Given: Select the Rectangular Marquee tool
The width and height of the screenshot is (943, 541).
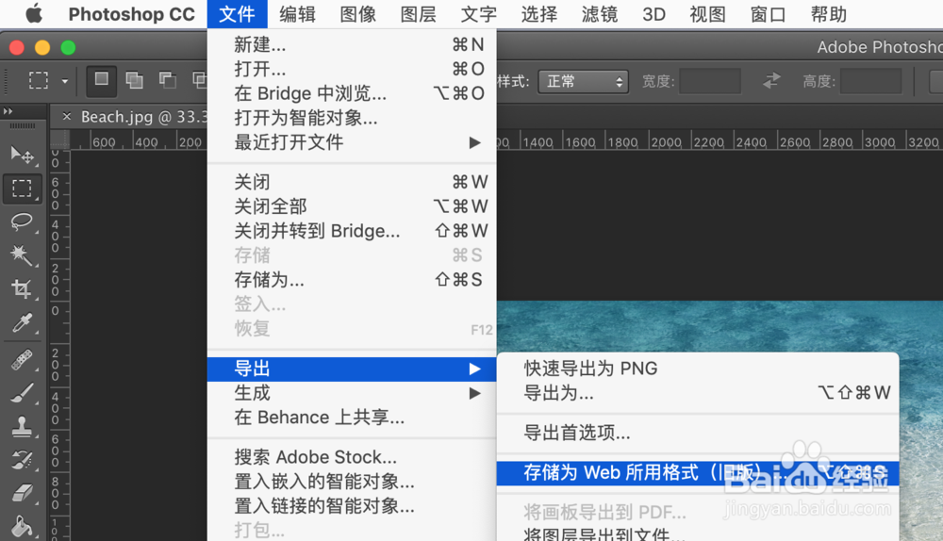Looking at the screenshot, I should [23, 189].
